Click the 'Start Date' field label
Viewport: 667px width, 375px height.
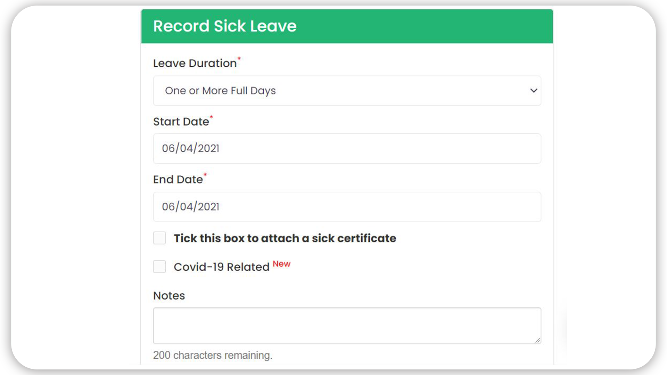coord(181,122)
